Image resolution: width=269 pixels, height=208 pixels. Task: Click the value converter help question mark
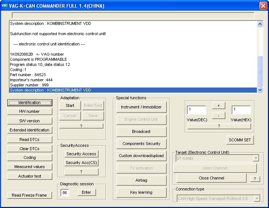tap(219, 126)
